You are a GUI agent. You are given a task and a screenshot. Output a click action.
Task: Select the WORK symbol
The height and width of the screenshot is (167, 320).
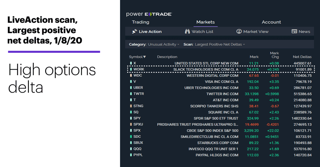139,70
